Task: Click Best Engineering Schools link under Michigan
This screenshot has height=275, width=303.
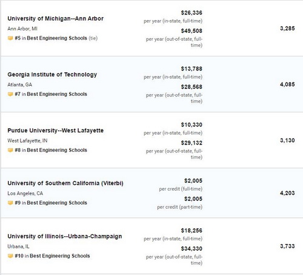Action: coord(57,38)
